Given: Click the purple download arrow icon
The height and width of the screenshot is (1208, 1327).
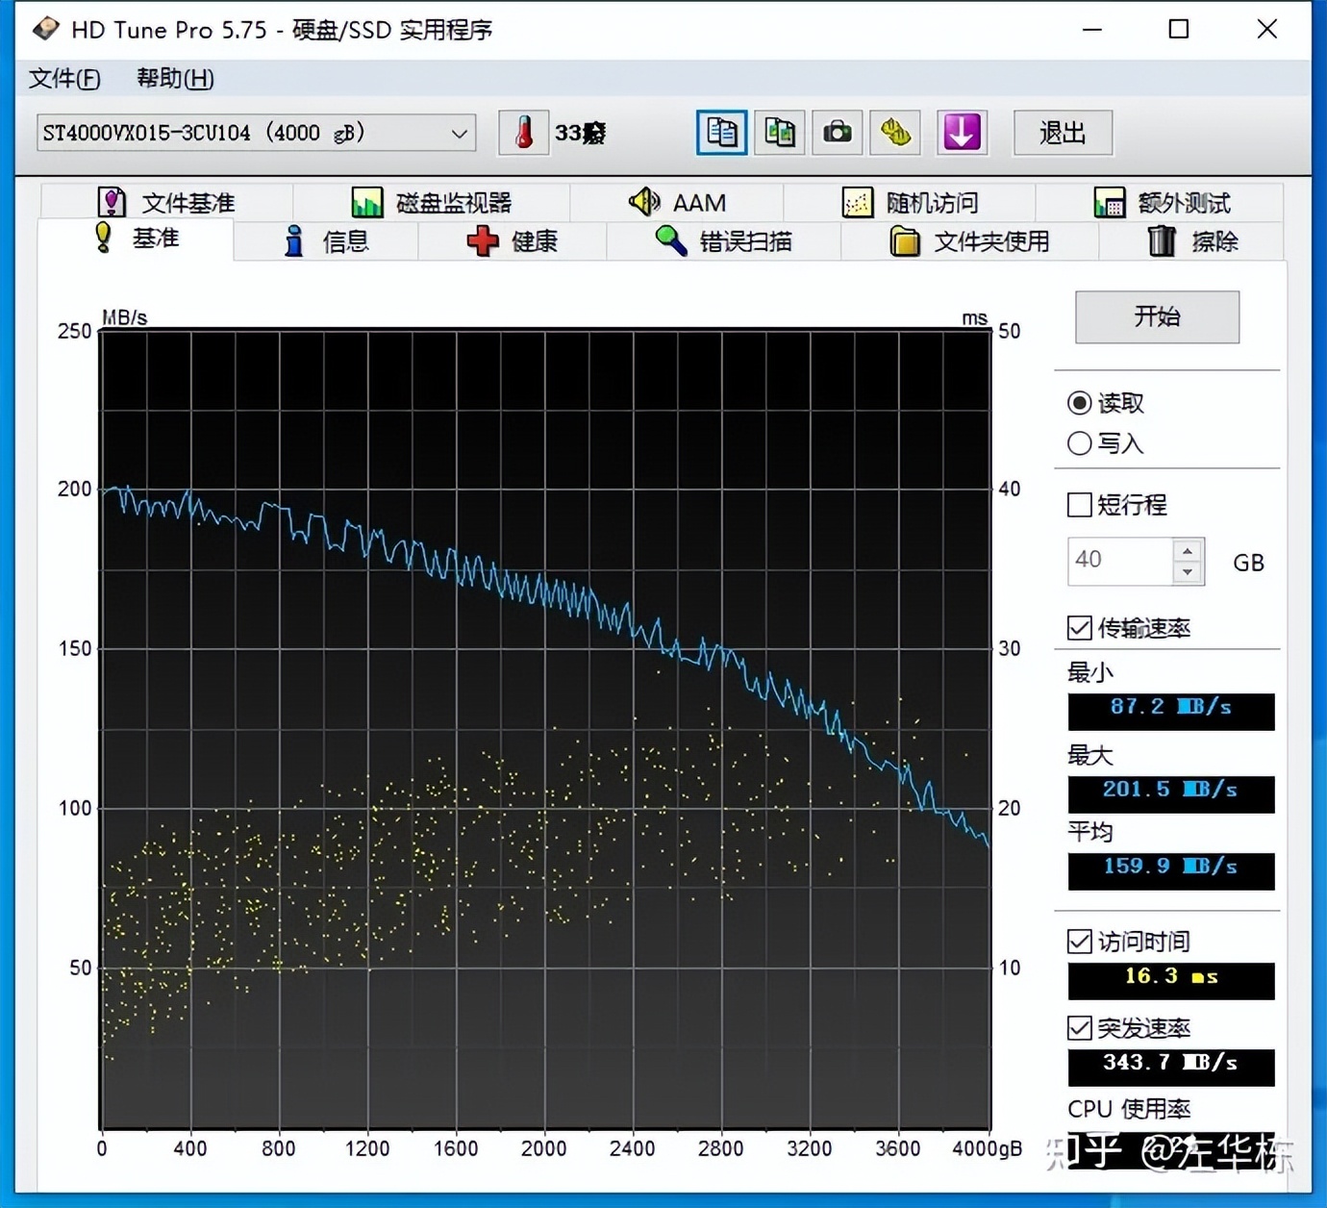Looking at the screenshot, I should click(x=962, y=133).
